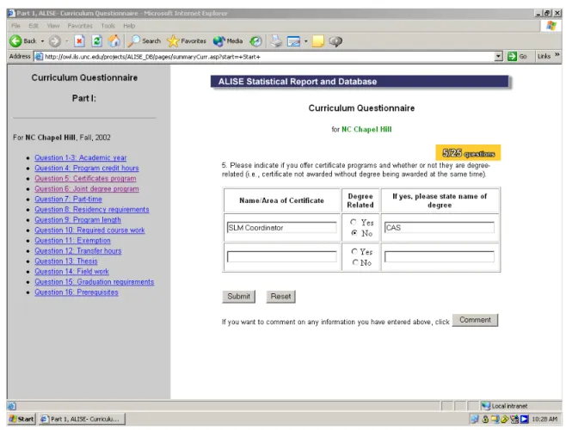Screen dimensions: 566x430
Task: Click Reset button
Action: coord(280,297)
